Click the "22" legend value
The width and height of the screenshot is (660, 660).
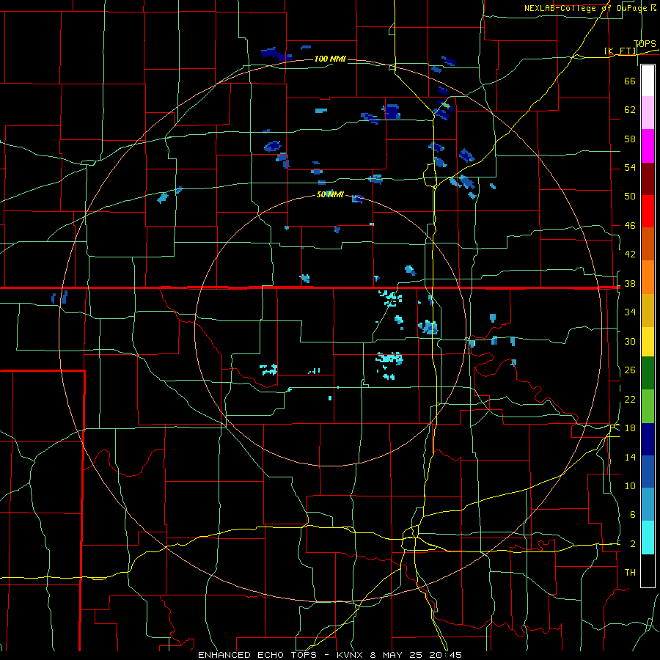630,400
